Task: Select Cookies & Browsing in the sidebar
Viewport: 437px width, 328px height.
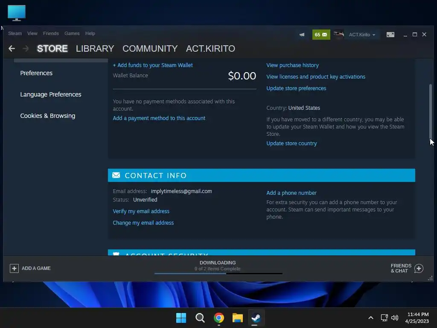Action: (x=48, y=116)
